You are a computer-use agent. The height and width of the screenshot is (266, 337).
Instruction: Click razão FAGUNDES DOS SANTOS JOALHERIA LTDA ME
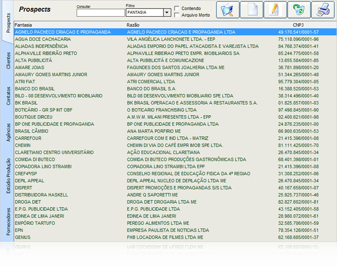click(x=176, y=68)
